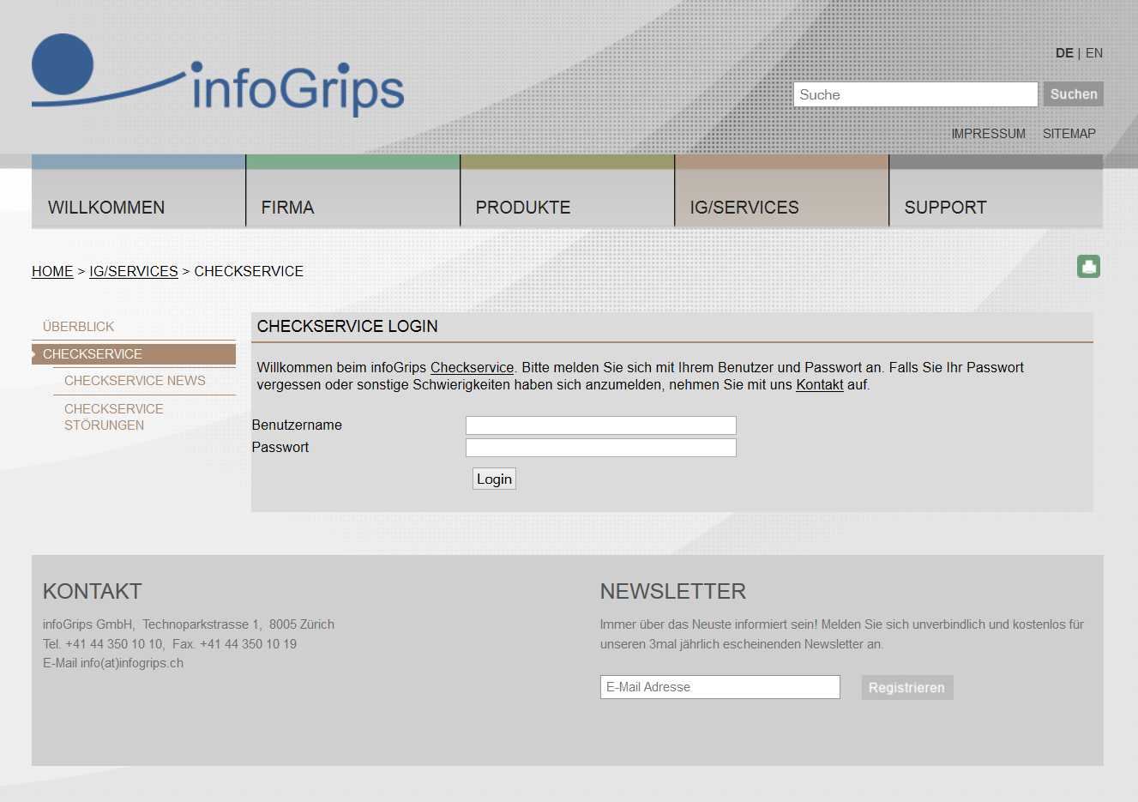Viewport: 1138px width, 802px height.
Task: Click the Registrieren newsletter button
Action: point(907,687)
